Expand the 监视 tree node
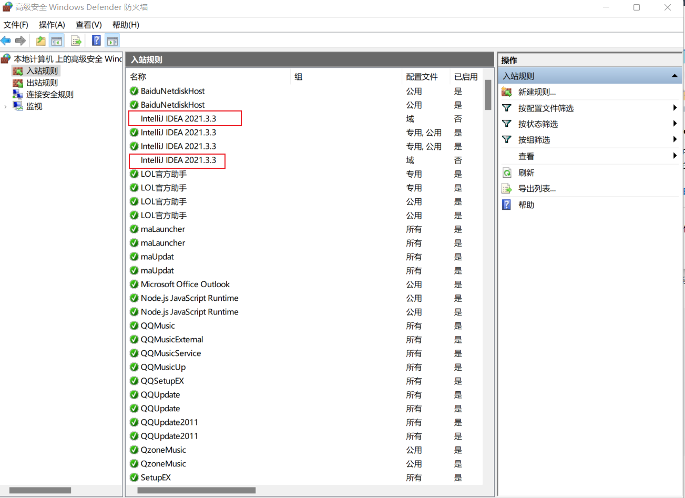Viewport: 685px width, 498px height. (5, 106)
